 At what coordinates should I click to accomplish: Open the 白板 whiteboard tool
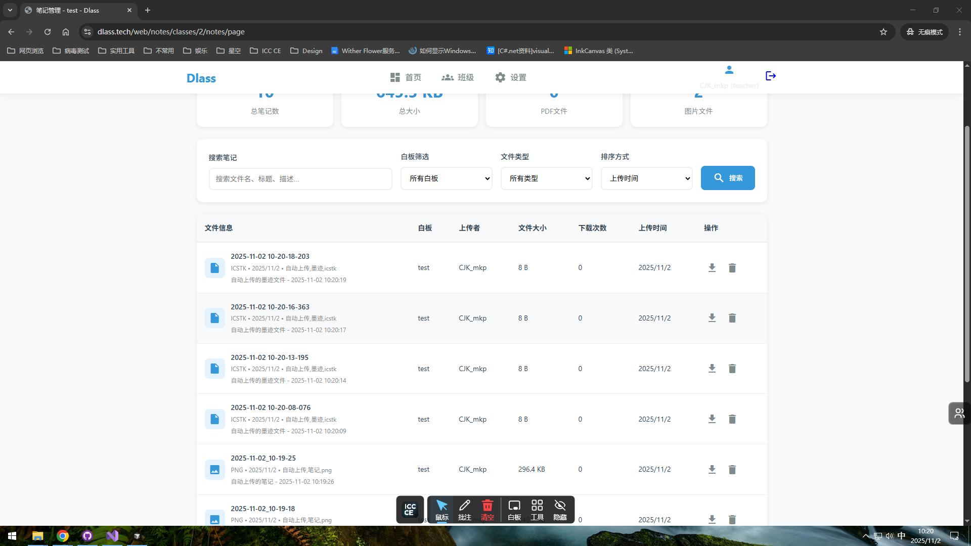(514, 509)
